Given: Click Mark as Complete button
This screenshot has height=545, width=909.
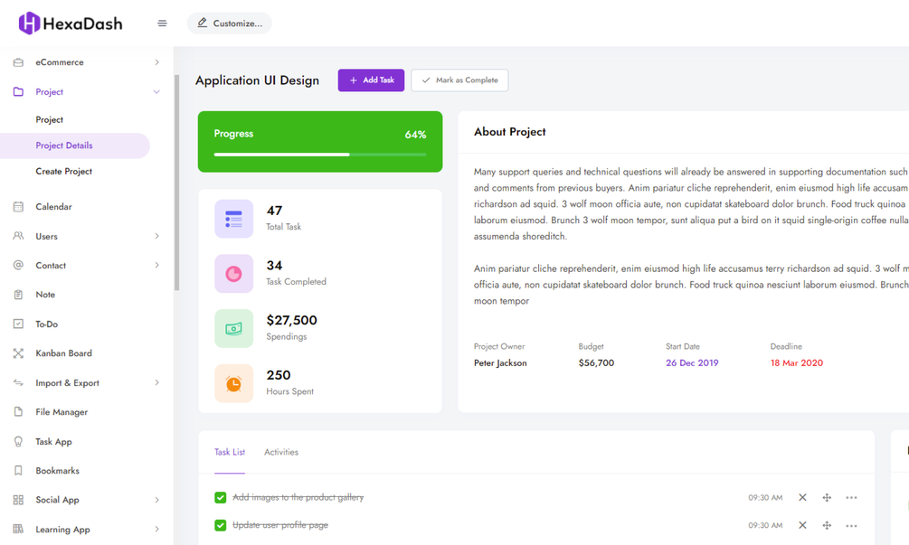Looking at the screenshot, I should pyautogui.click(x=459, y=80).
